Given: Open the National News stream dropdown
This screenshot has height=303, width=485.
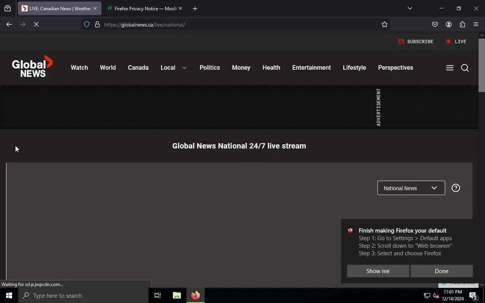Looking at the screenshot, I should (411, 188).
